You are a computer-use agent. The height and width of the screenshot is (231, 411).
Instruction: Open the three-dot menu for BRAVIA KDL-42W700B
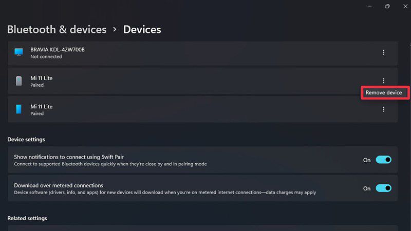[383, 52]
